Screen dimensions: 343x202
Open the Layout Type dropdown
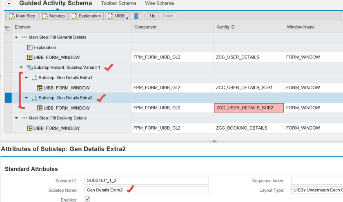click(x=317, y=190)
